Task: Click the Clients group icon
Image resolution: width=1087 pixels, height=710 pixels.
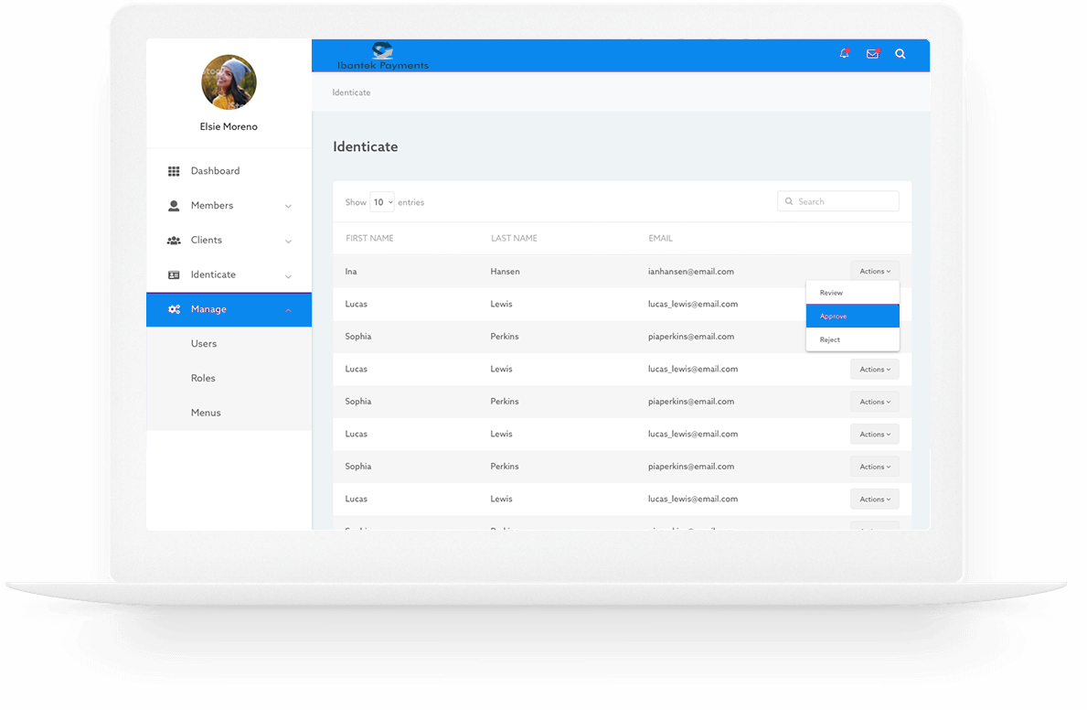Action: [x=174, y=241]
